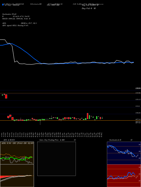Screen dimensions: 141x187
Task: Click the 'ADX signal: SELL Slowing @ 4%' text
Action: (x=15, y=25)
